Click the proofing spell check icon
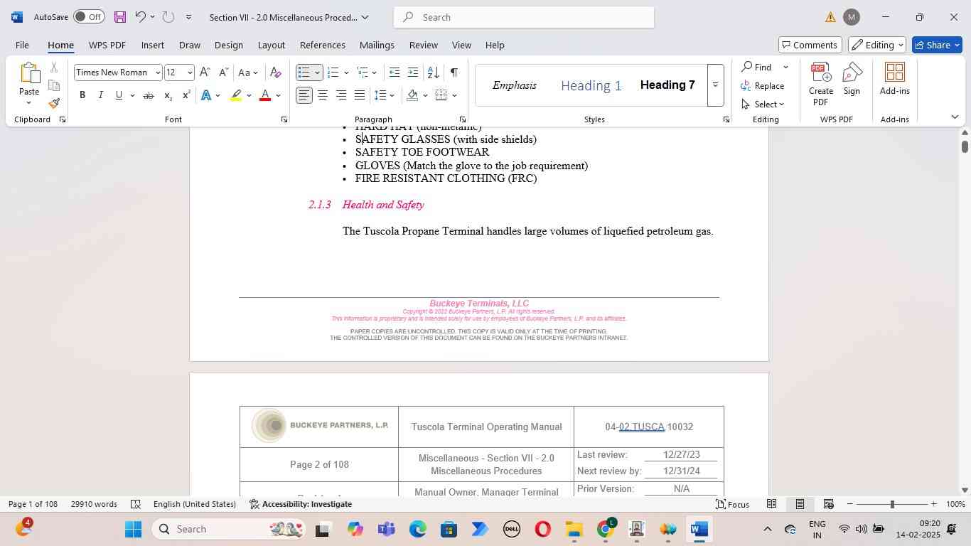The image size is (971, 546). (136, 504)
